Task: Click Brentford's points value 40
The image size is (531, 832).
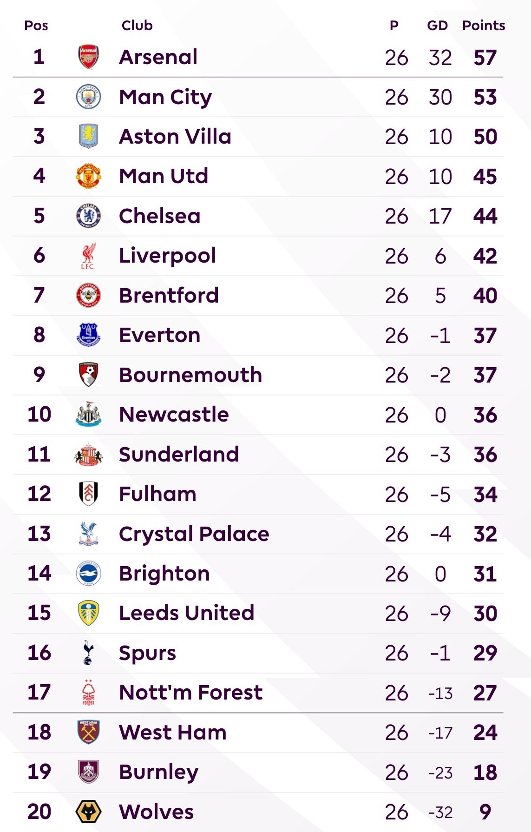Action: (485, 296)
